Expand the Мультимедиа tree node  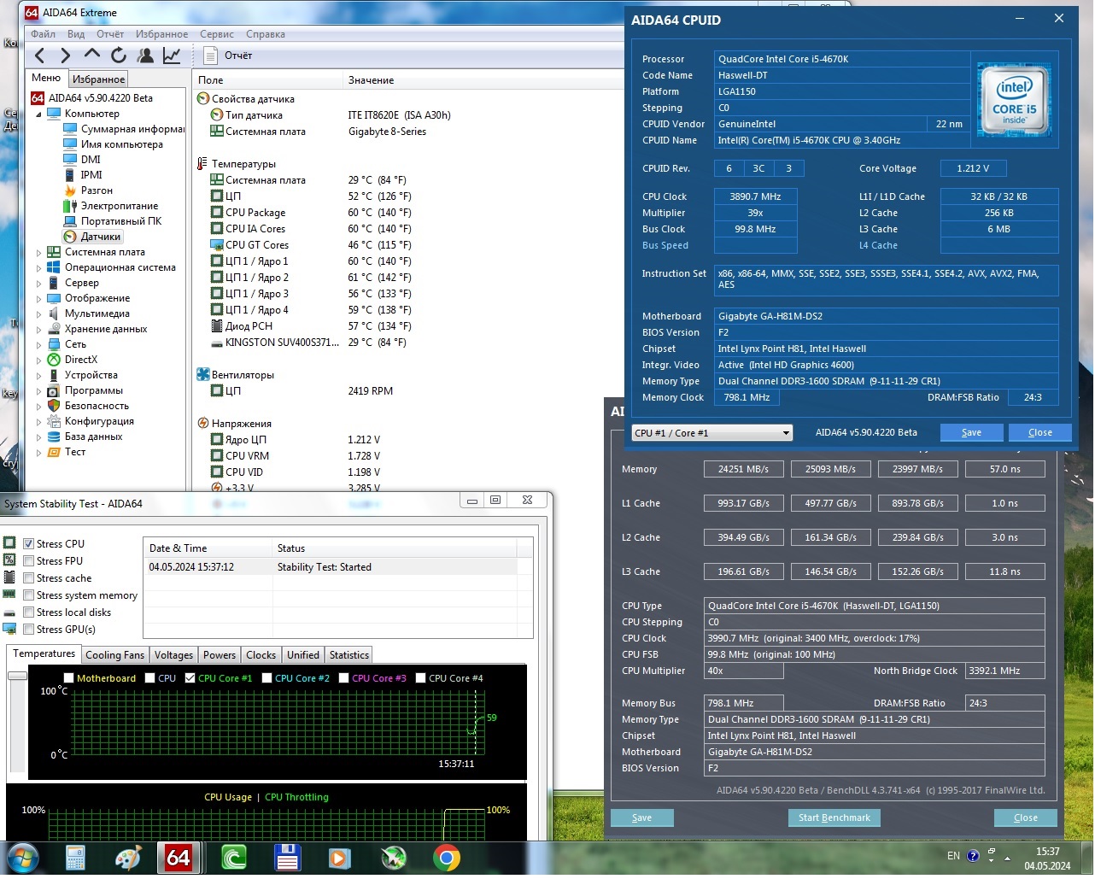(x=38, y=314)
